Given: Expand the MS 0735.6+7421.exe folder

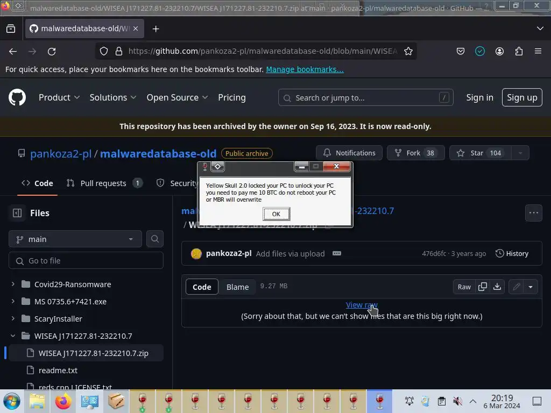Looking at the screenshot, I should (x=13, y=301).
